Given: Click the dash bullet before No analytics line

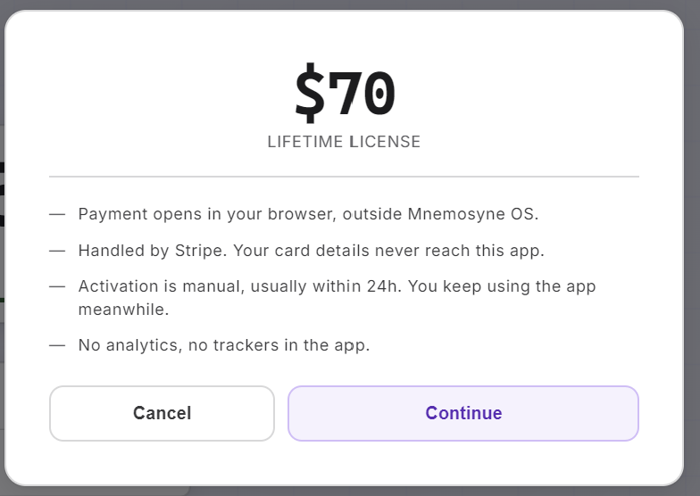Looking at the screenshot, I should coord(57,346).
